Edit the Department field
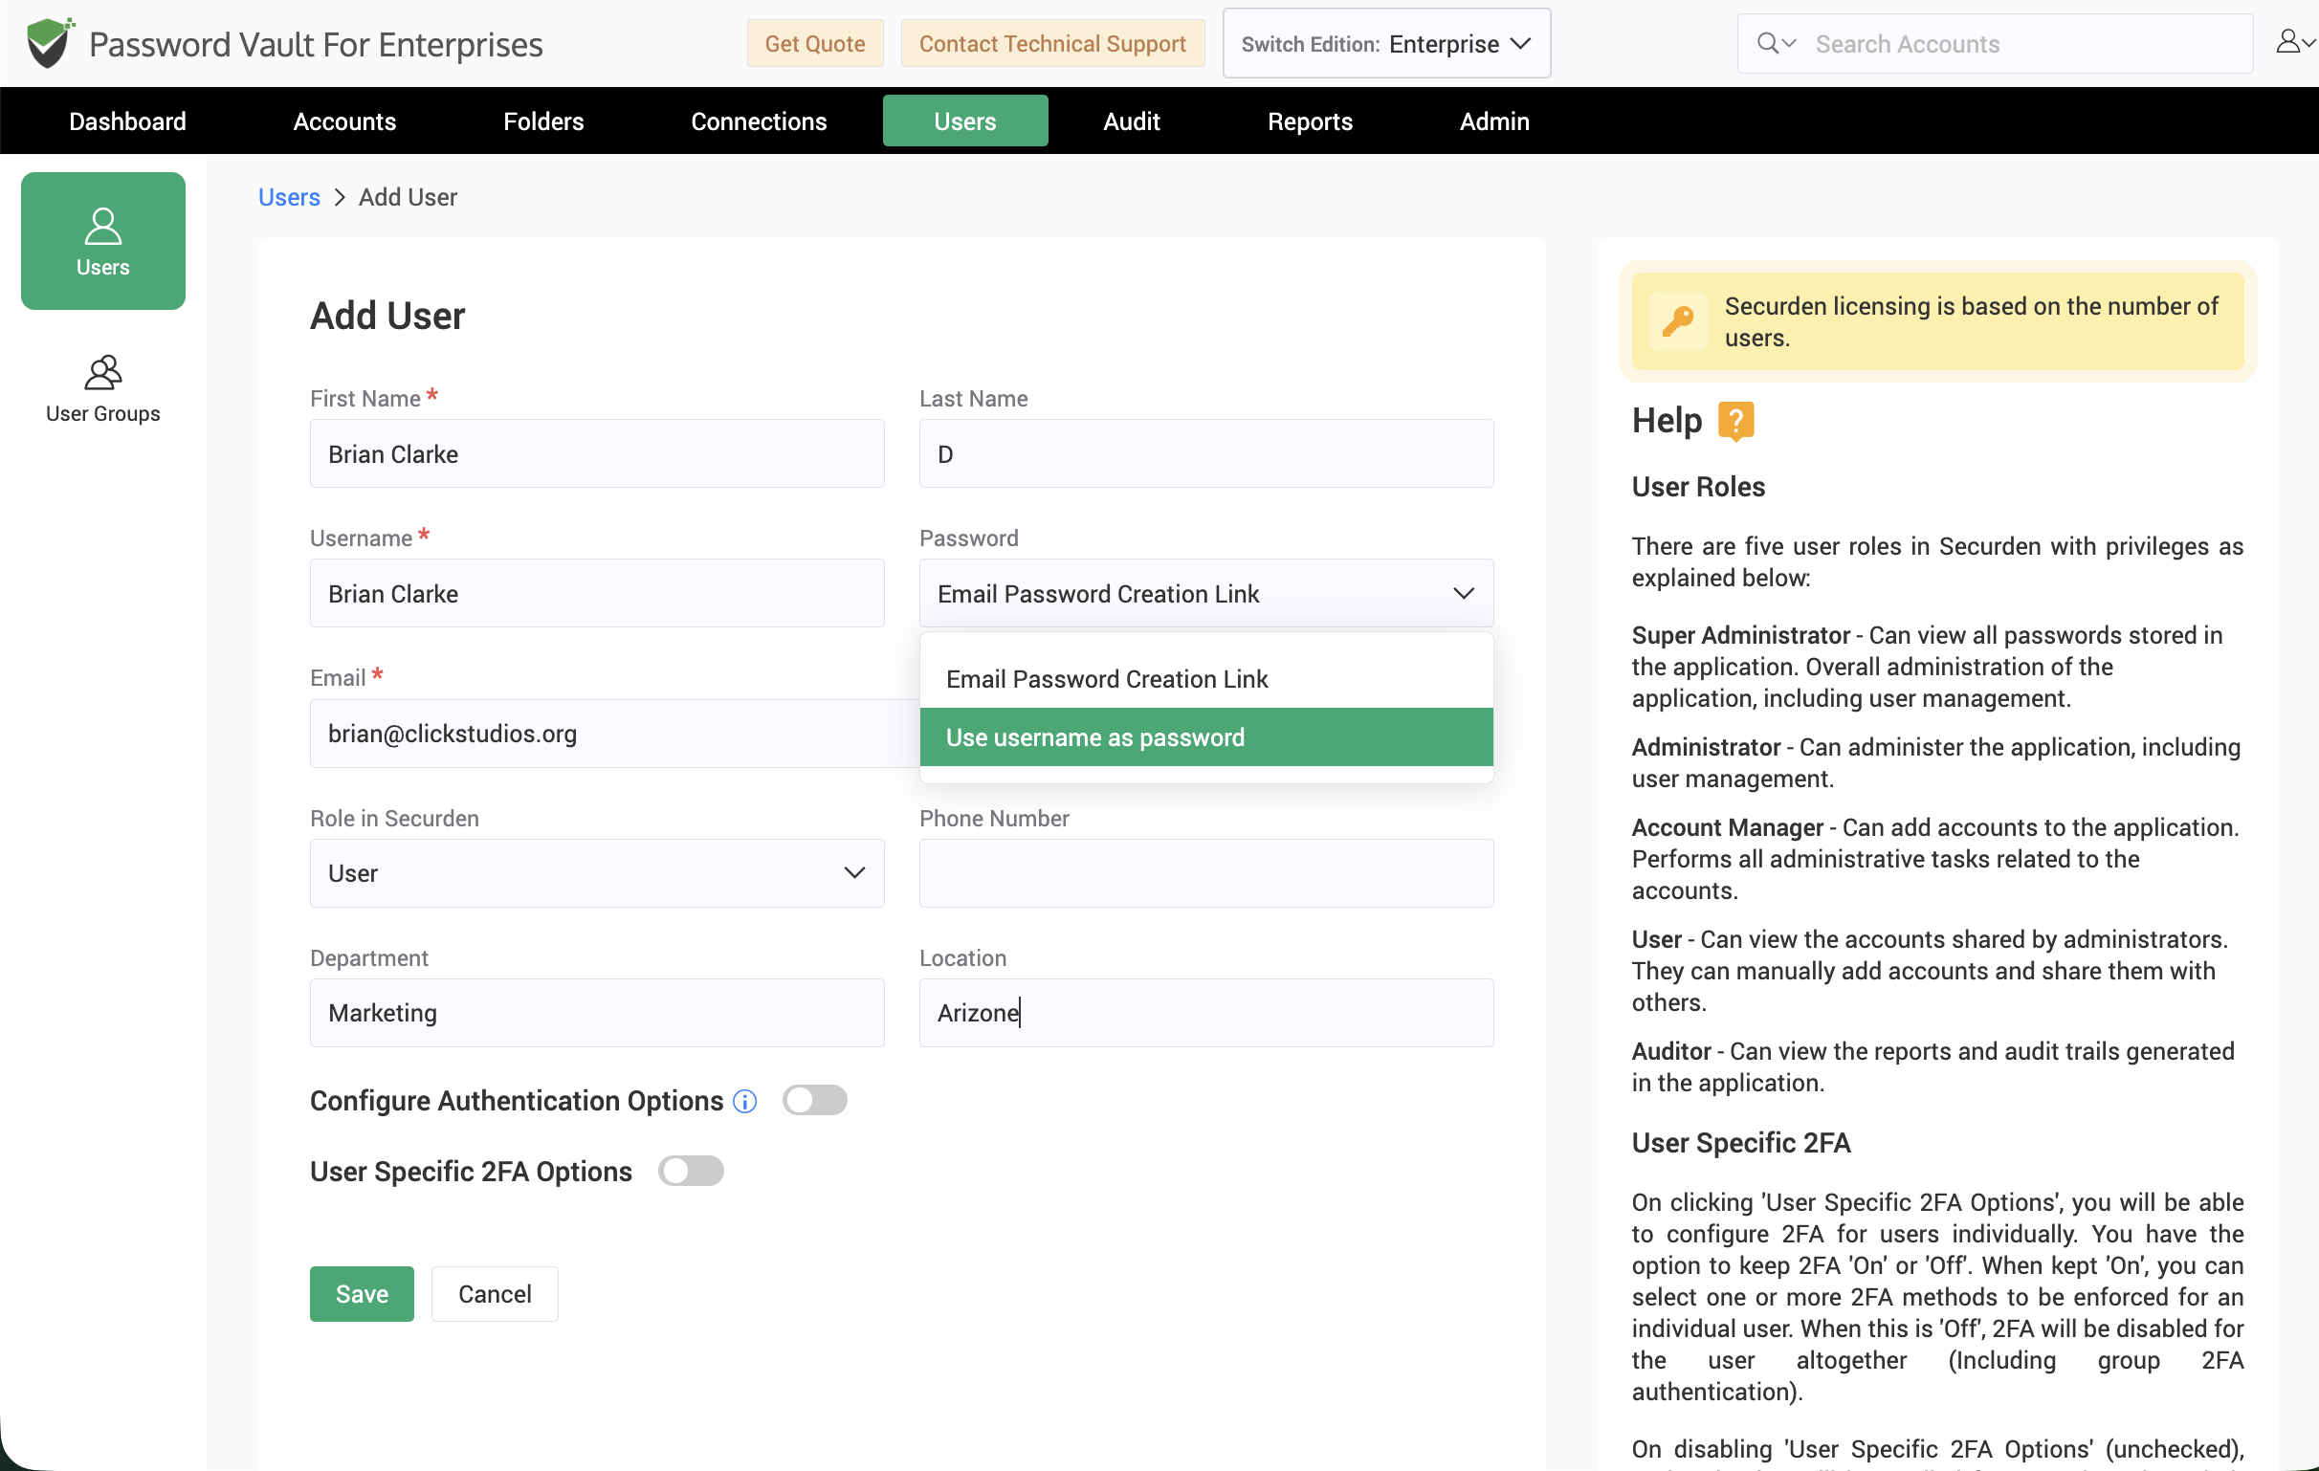2319x1471 pixels. pyautogui.click(x=597, y=1013)
